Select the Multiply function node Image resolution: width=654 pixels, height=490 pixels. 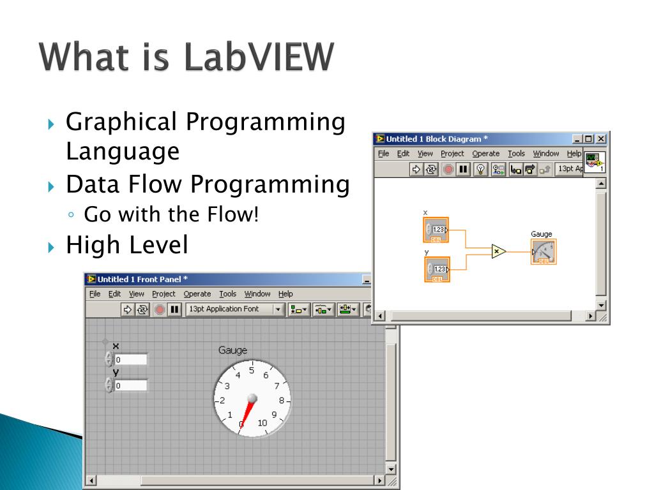pyautogui.click(x=498, y=251)
